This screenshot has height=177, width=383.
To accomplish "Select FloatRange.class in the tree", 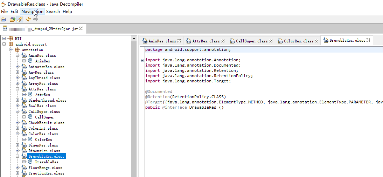I will click(x=45, y=168).
